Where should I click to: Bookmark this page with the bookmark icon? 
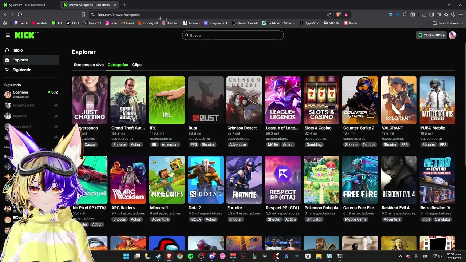tap(83, 15)
